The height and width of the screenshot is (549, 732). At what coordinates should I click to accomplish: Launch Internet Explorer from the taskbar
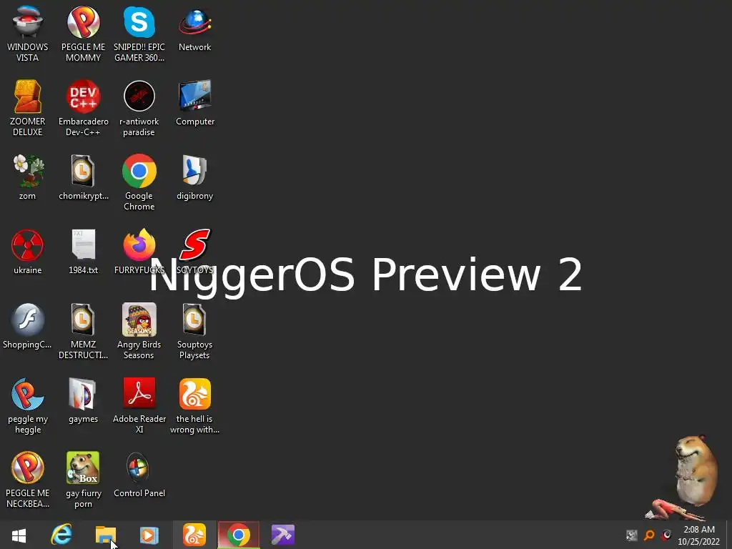click(x=61, y=535)
